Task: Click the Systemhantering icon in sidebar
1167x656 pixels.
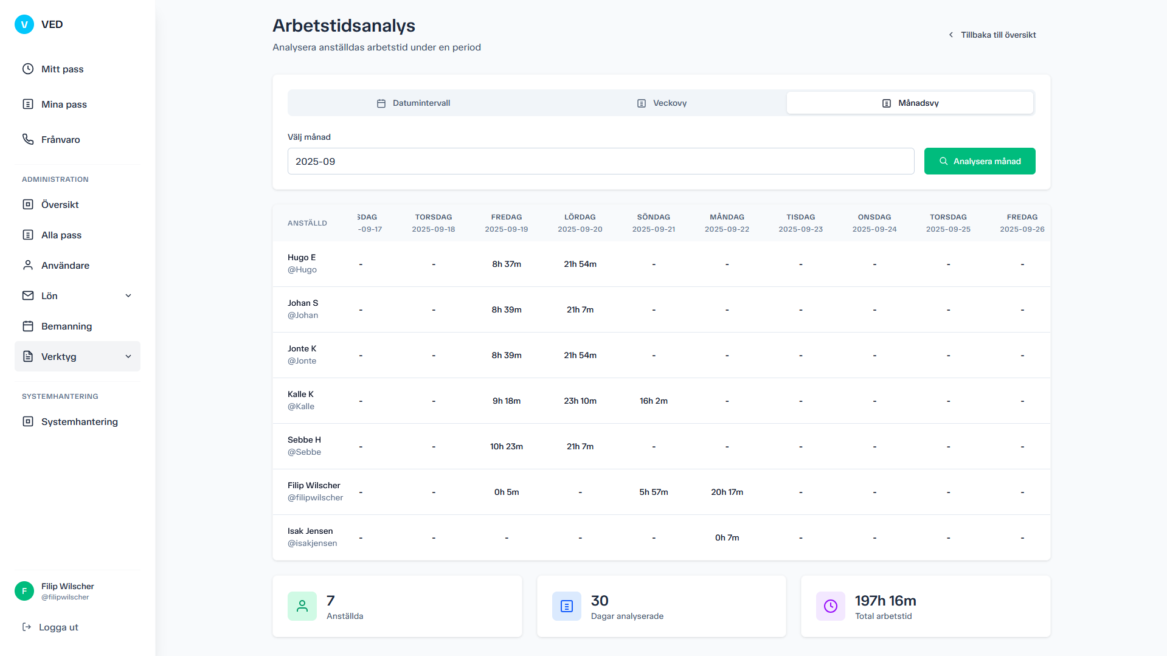Action: pyautogui.click(x=28, y=421)
